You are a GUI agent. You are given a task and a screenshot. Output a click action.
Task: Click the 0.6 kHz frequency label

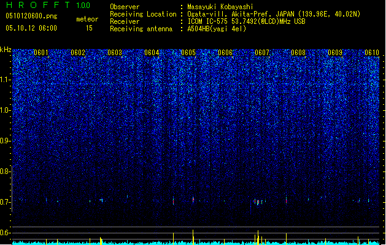[x=5, y=233]
